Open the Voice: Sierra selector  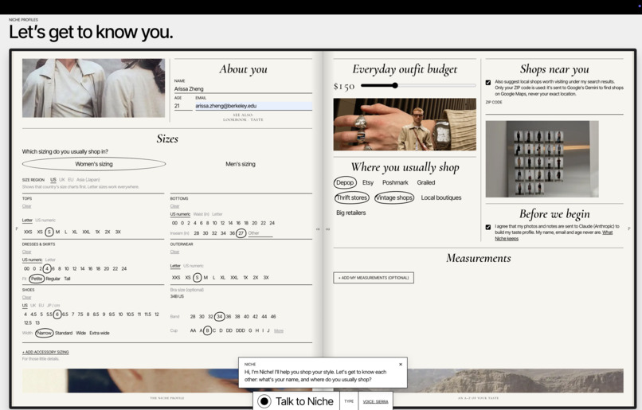pos(375,401)
